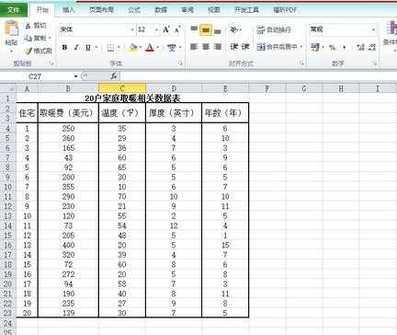Toggle the middle vertical align button
397x335 pixels.
(206, 29)
